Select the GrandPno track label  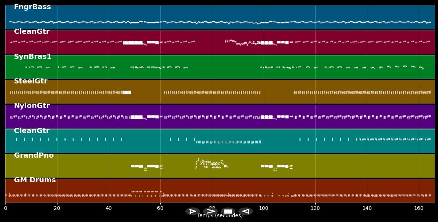(x=34, y=155)
